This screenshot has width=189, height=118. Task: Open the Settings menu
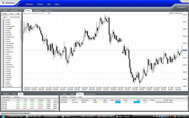[40, 4]
